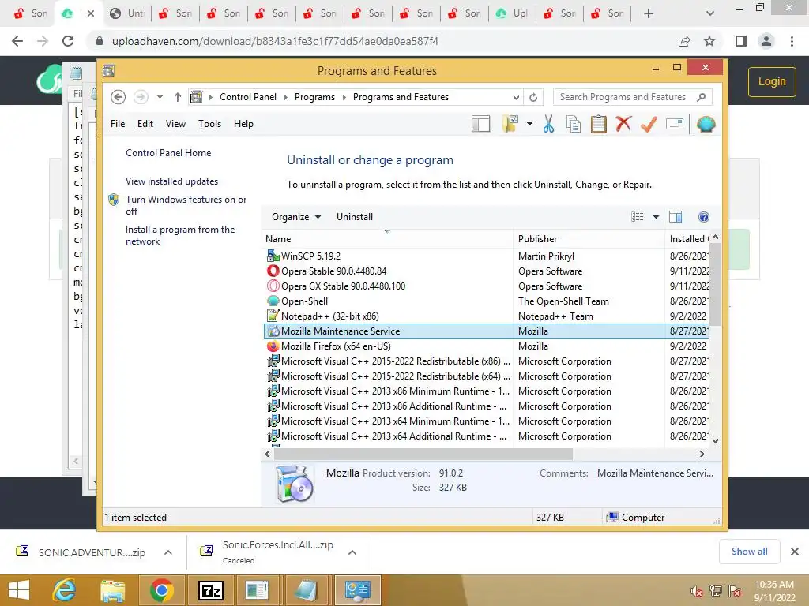Show the preview pane icon
The height and width of the screenshot is (606, 809).
coord(675,217)
